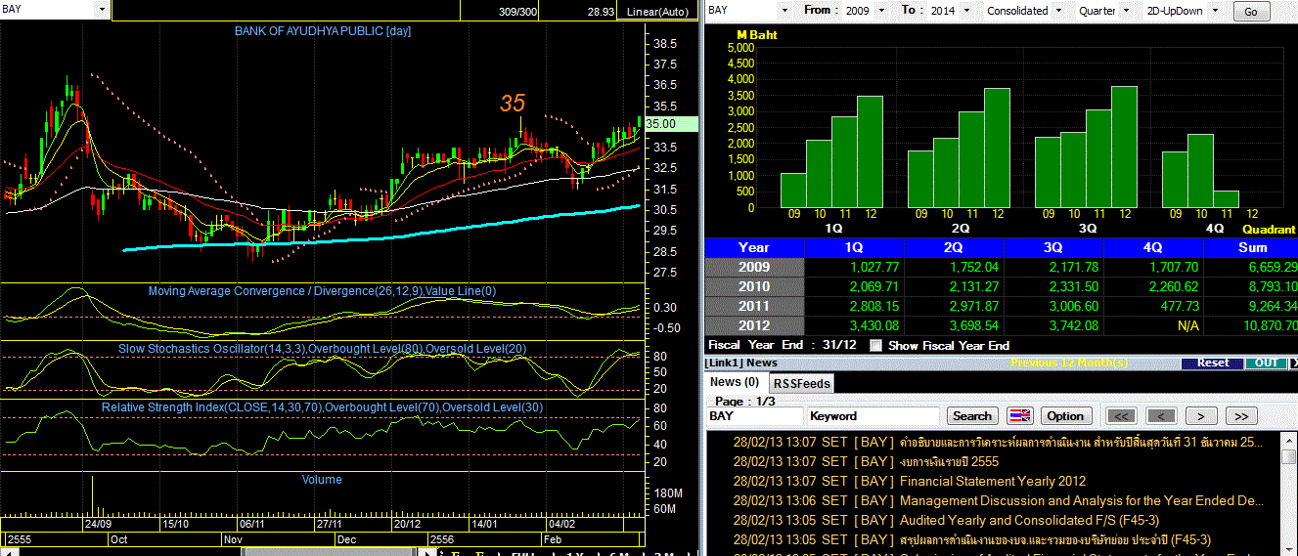The height and width of the screenshot is (556, 1298).
Task: Click the 3,430.08 cell for 2012 1Q
Action: click(854, 325)
